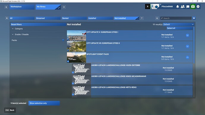Viewport: 205px width, 115px height.
Task: Open the friends list icon
Action: pos(182,7)
